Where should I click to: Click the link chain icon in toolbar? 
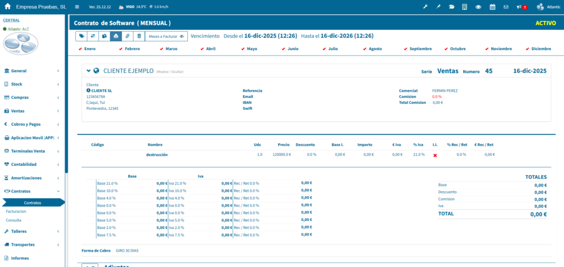click(127, 36)
